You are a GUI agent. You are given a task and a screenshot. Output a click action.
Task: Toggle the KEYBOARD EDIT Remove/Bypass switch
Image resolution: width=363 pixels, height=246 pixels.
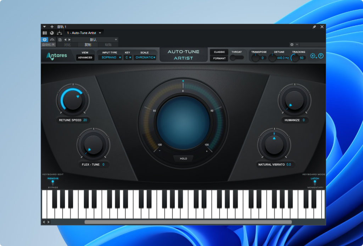click(x=53, y=183)
